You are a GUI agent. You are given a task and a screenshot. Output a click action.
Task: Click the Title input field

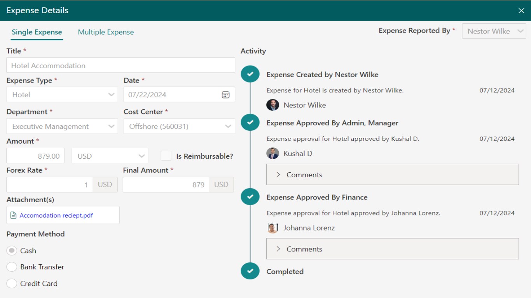[x=121, y=66]
